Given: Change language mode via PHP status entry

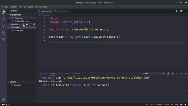Looking at the screenshot, I should point(177,105).
